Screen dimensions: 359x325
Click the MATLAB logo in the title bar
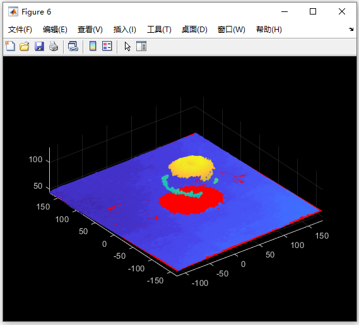13,12
